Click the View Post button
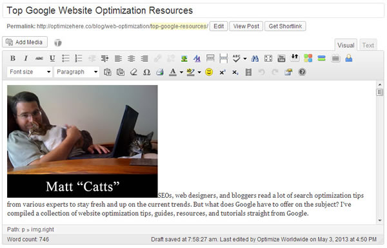 point(246,26)
